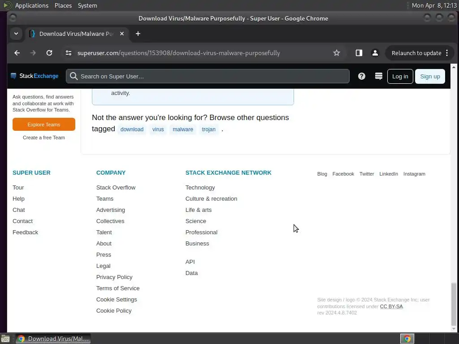Go back to previous page
The height and width of the screenshot is (344, 459).
coord(17,53)
